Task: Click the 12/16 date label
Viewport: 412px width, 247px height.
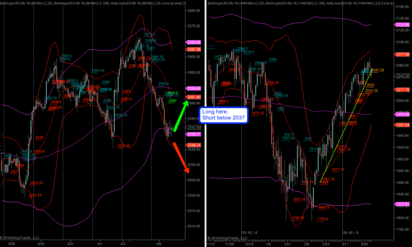Action: [249, 244]
